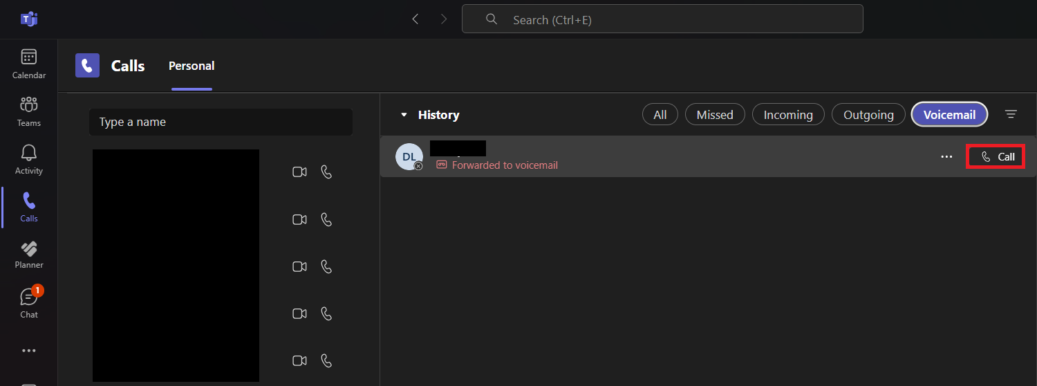1037x386 pixels.
Task: Go back with the navigation arrow
Action: click(415, 19)
